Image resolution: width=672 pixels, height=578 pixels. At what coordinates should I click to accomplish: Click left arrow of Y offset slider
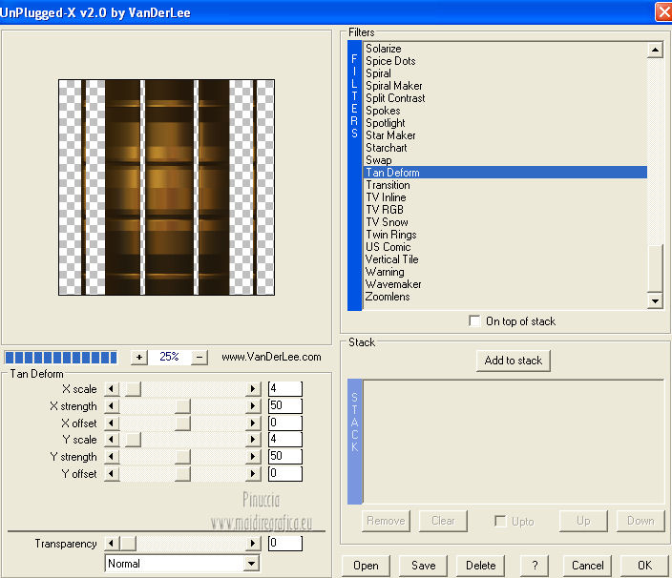click(112, 474)
